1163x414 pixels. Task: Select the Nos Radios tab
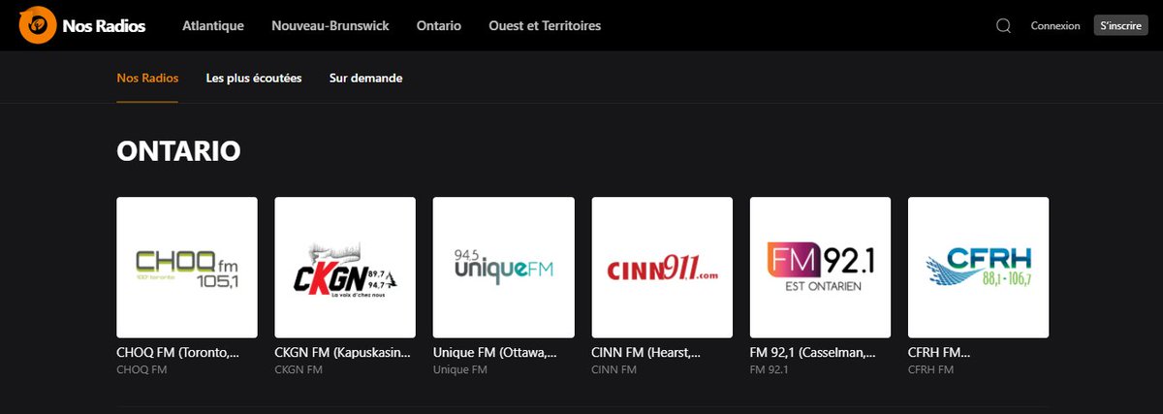[147, 78]
